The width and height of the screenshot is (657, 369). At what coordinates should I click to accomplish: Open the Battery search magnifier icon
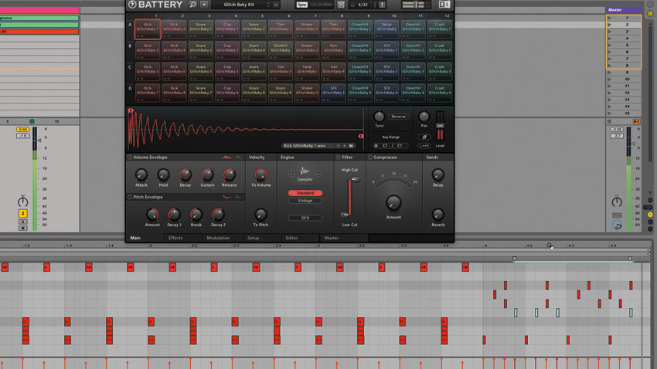point(192,5)
